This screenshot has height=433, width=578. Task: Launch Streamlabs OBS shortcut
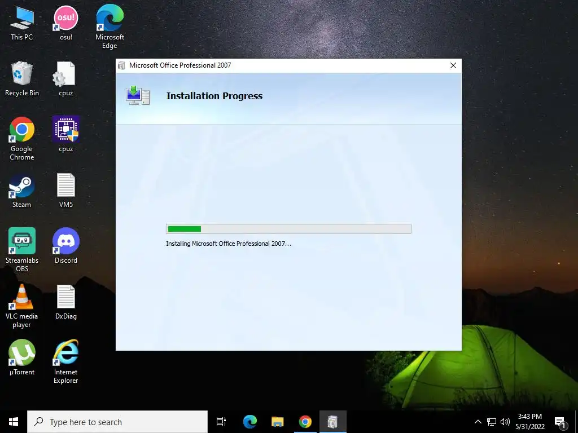(x=22, y=250)
